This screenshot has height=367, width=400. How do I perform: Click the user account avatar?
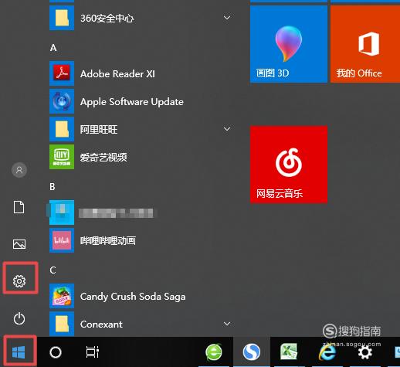19,170
